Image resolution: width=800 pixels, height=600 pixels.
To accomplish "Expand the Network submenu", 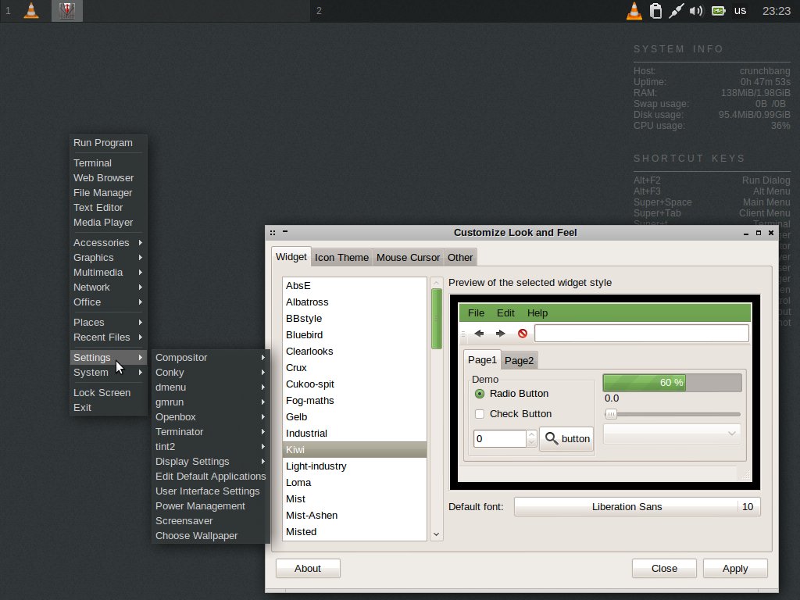I will [108, 287].
